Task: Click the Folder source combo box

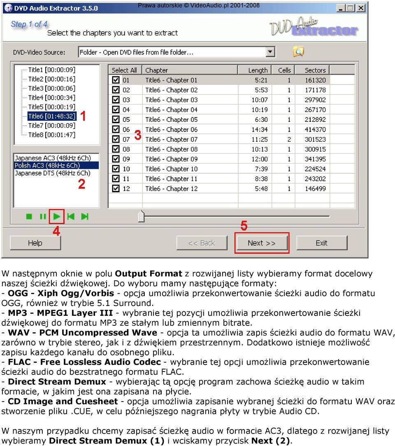Action: coord(176,52)
